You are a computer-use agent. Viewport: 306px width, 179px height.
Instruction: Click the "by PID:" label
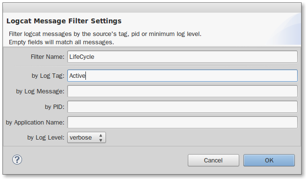(55, 107)
